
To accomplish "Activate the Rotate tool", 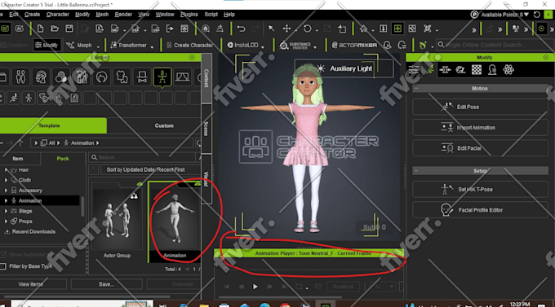I will (307, 29).
